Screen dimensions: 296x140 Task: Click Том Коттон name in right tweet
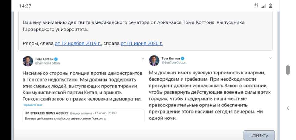(x=171, y=58)
